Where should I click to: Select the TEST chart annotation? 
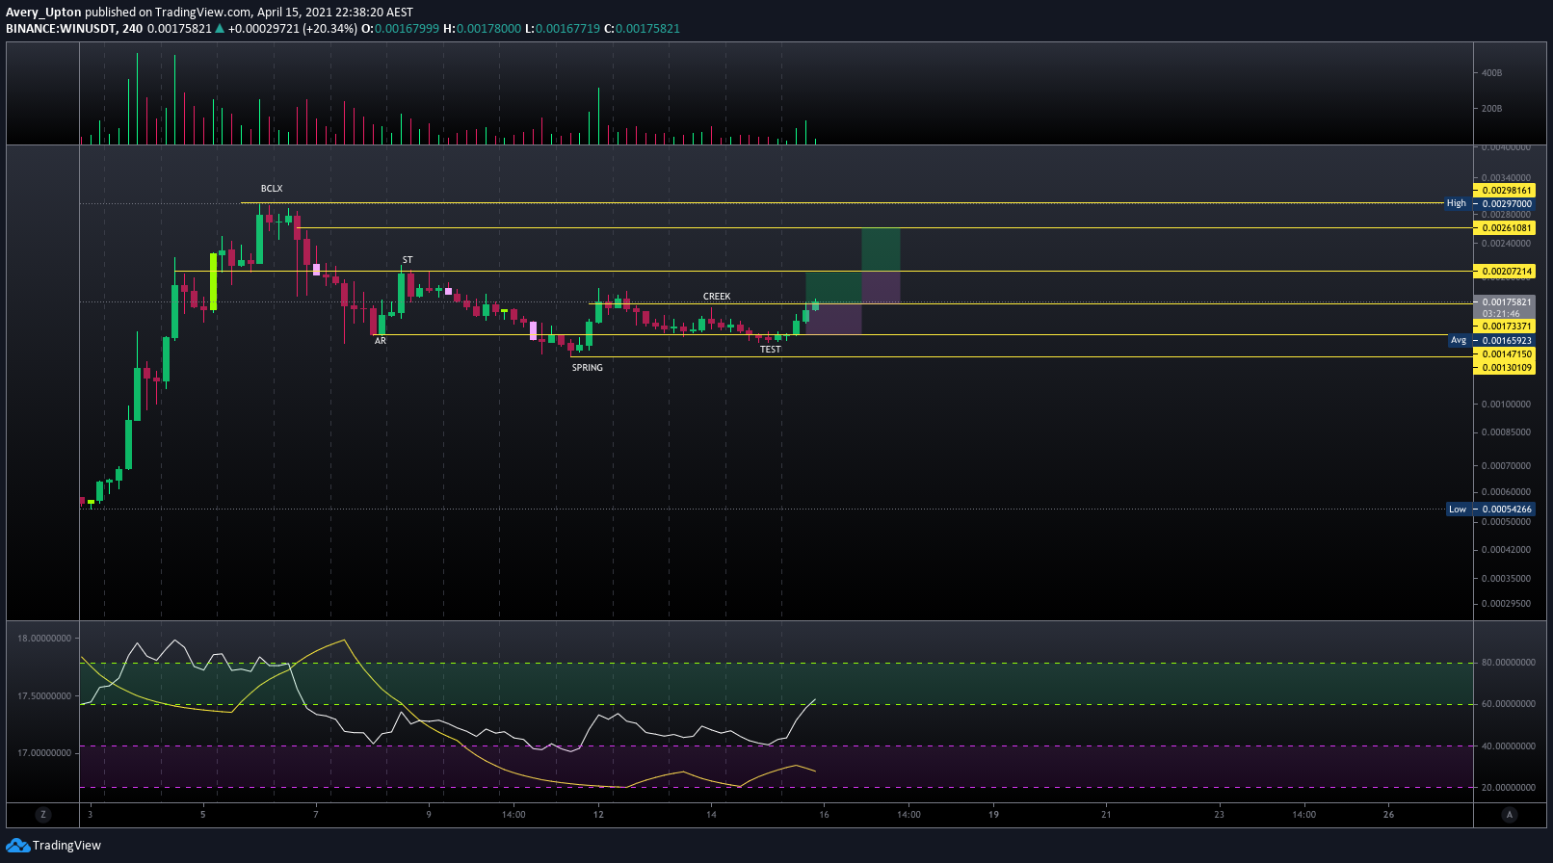click(771, 350)
